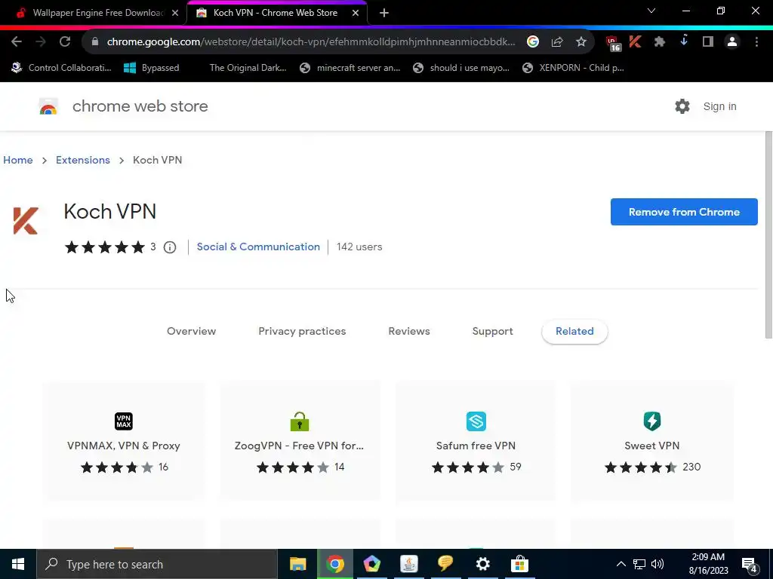This screenshot has width=773, height=579.
Task: Click Remove from Chrome button
Action: pyautogui.click(x=684, y=212)
